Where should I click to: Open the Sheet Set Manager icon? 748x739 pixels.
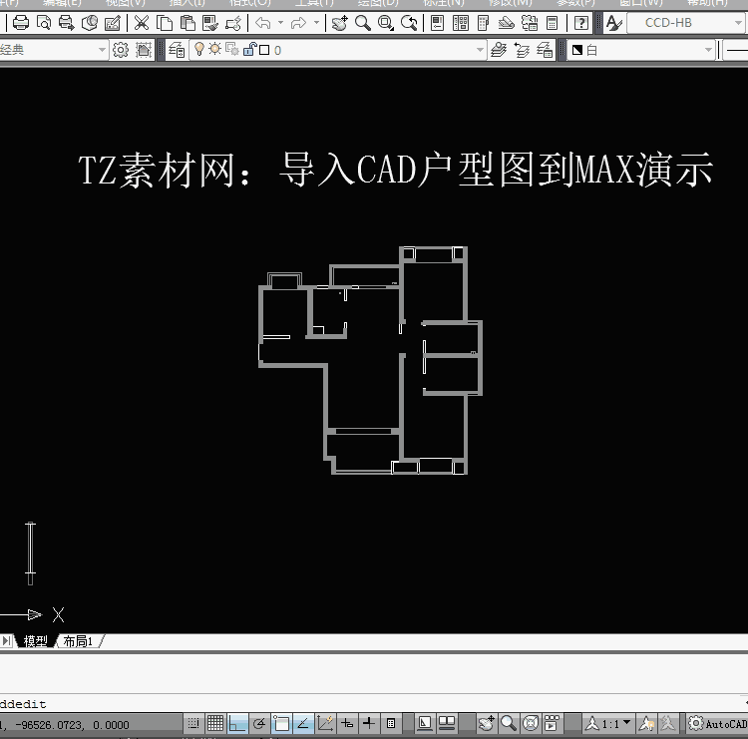(x=506, y=22)
